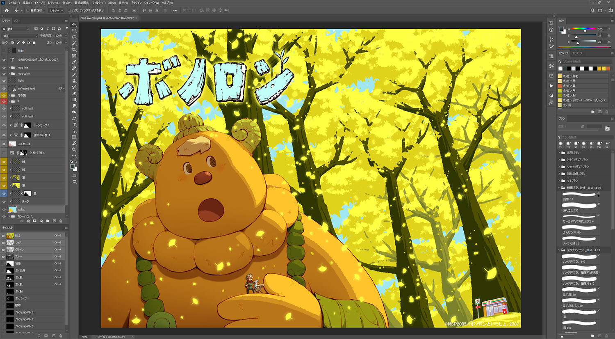Select the Rectangular Marquee tool
Viewport: 615px width, 339px height.
point(74,31)
